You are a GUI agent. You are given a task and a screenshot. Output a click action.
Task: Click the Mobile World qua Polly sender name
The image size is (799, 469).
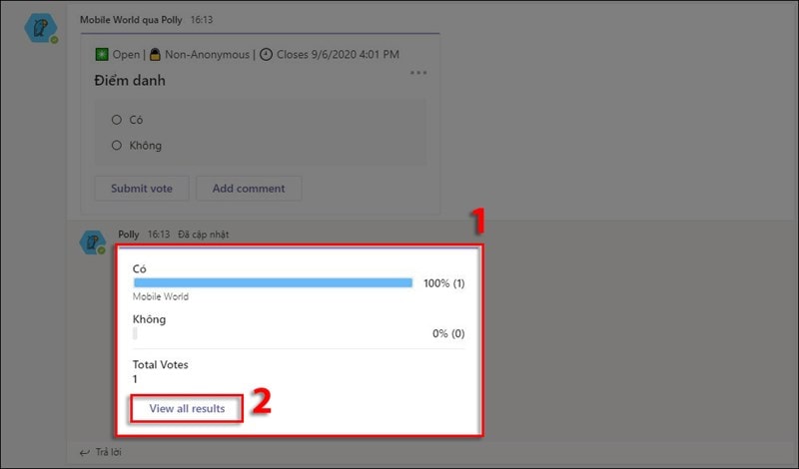(x=132, y=20)
